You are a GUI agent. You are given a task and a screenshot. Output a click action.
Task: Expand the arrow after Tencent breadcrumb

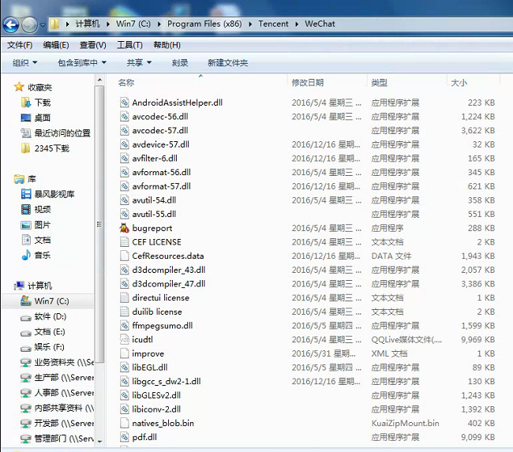tap(297, 24)
